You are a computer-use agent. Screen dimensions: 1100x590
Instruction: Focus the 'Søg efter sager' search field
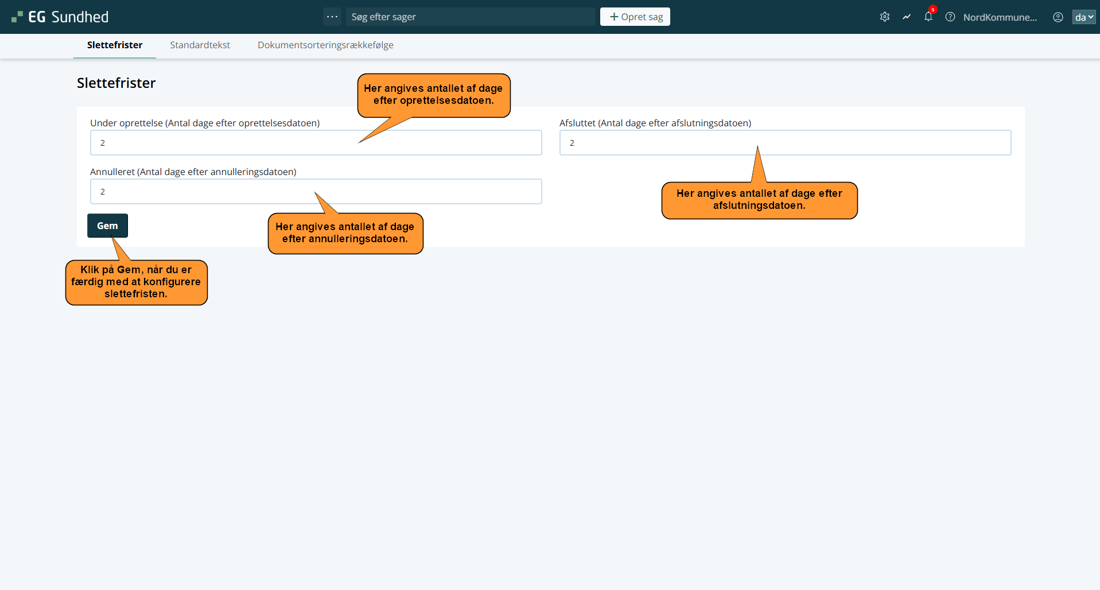471,17
